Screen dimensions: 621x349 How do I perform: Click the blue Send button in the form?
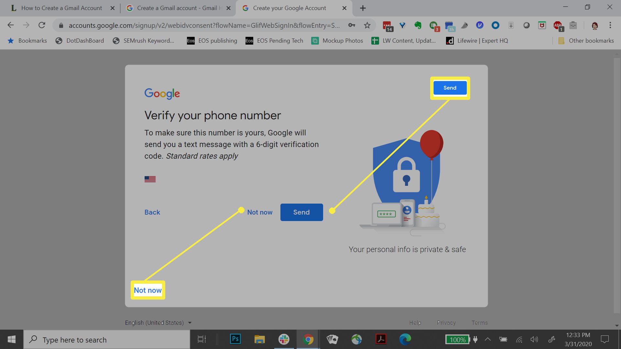[301, 212]
